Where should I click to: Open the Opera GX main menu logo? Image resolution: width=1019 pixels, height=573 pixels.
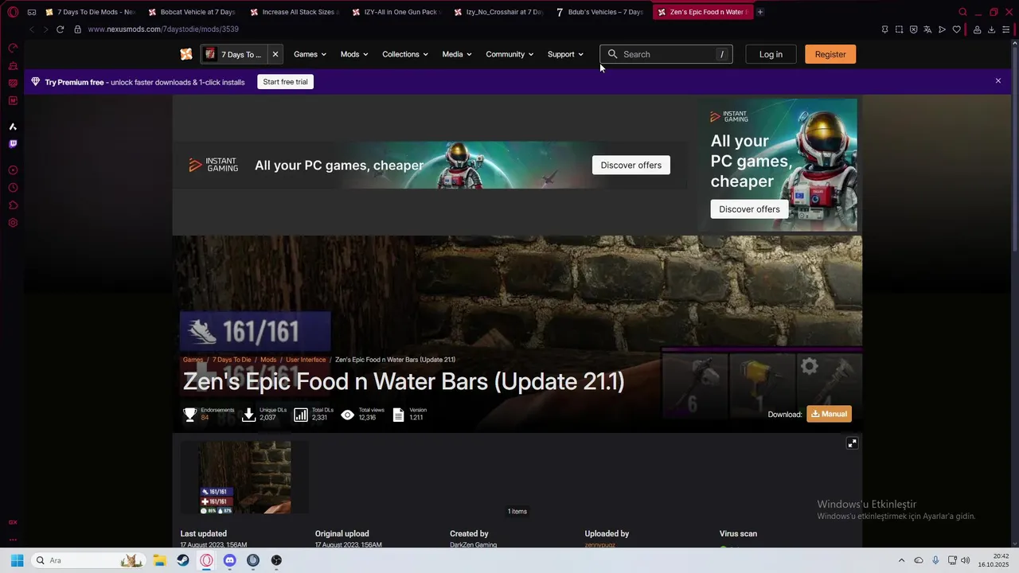coord(13,12)
